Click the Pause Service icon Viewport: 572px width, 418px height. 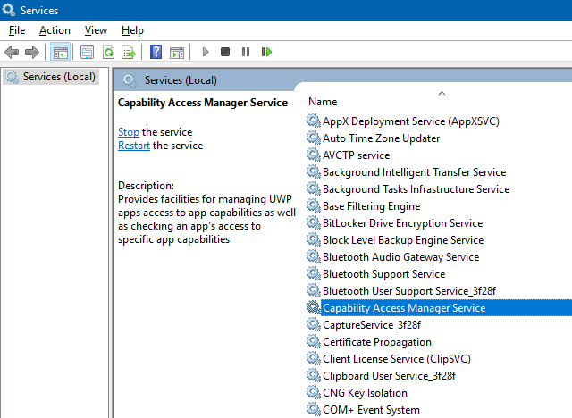tap(246, 52)
